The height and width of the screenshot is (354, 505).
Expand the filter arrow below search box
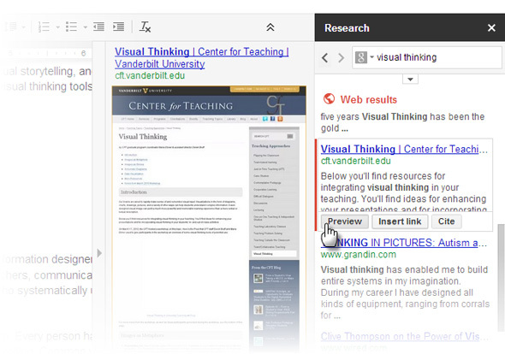(410, 80)
